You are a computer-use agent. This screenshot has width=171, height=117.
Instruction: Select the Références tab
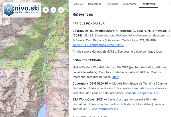pos(148,4)
